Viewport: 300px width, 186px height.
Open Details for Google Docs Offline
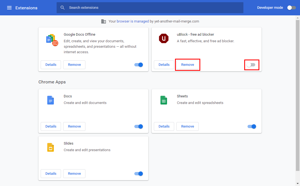pos(51,65)
